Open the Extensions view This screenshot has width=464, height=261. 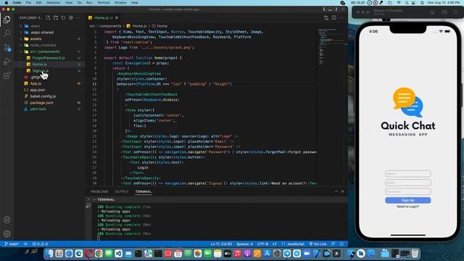click(7, 75)
